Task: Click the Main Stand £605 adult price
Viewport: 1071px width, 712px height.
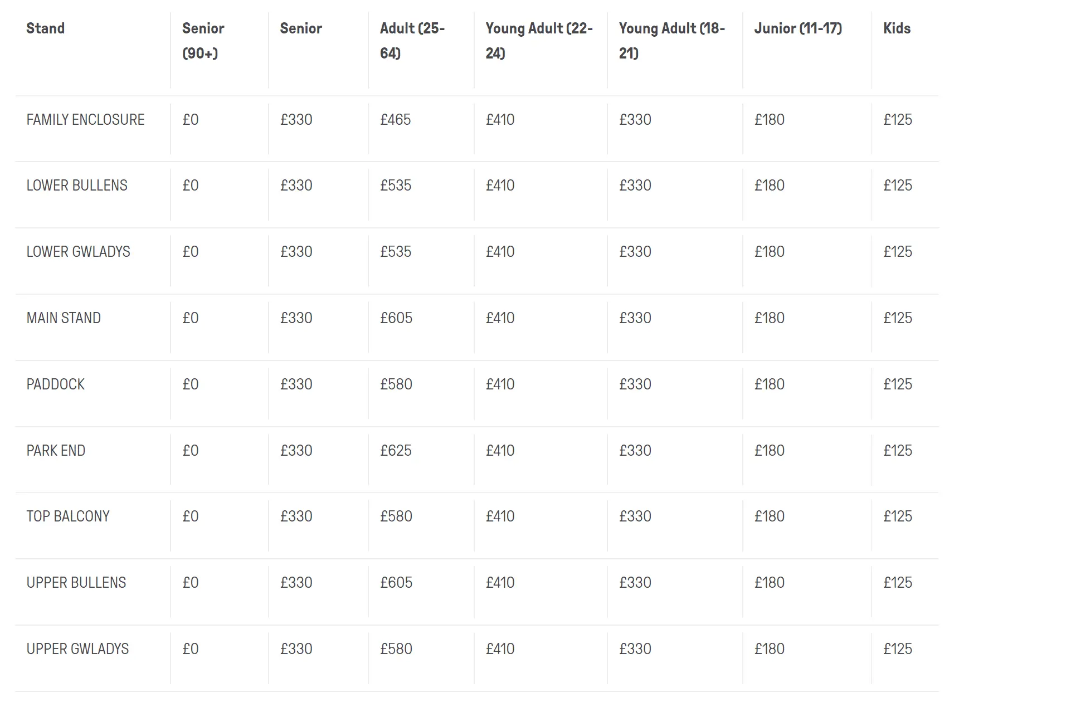Action: 396,318
